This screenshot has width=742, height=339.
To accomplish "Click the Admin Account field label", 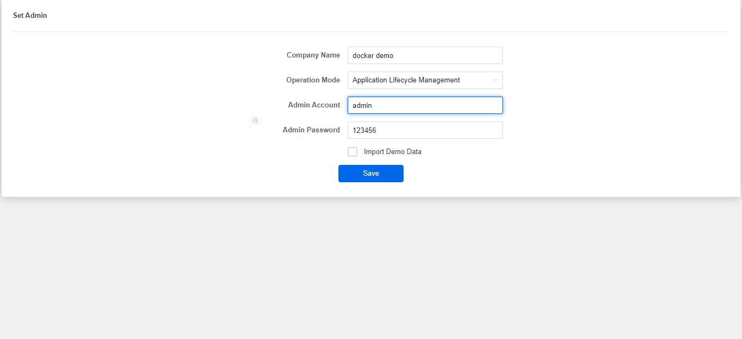I will pos(314,105).
